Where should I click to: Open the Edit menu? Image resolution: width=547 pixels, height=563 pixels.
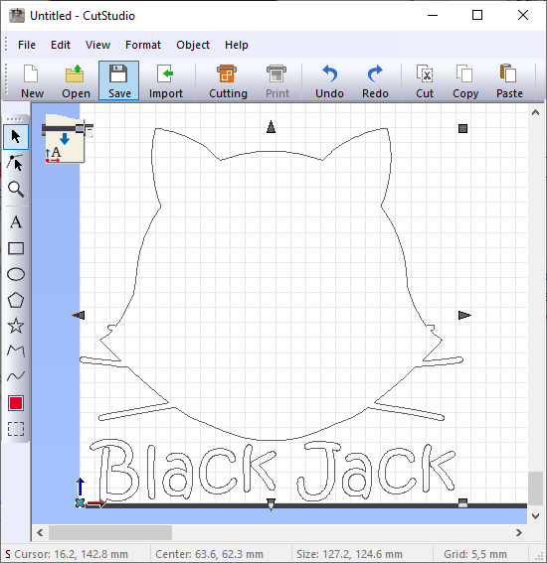pos(61,45)
